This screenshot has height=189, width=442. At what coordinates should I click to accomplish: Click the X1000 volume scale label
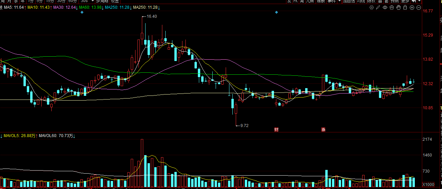pos(428,185)
